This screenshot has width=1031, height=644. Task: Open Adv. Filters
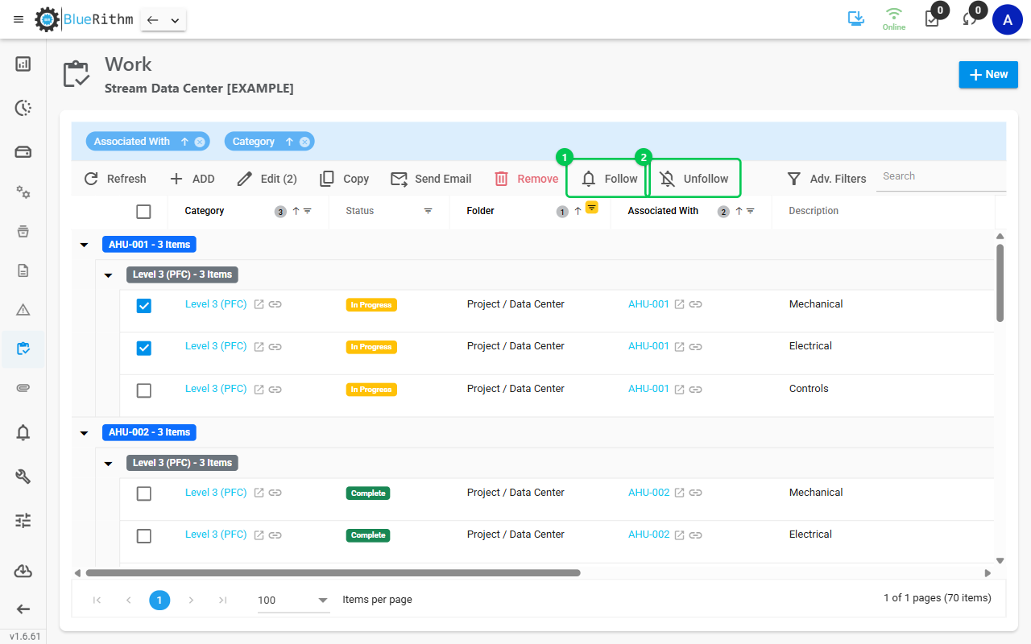[826, 179]
